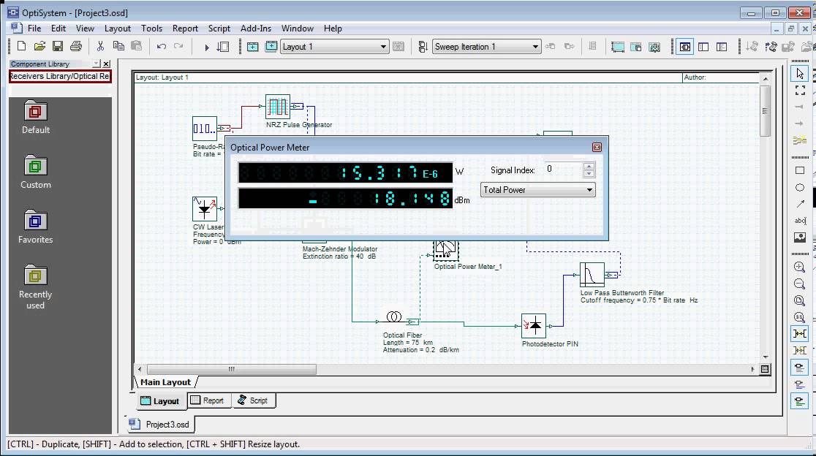Open the Component Library panel dropdown arrow
Image resolution: width=816 pixels, height=456 pixels.
(96, 64)
